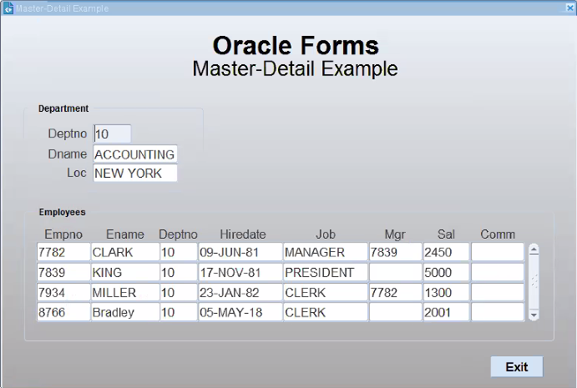Click the Job column header

(326, 234)
